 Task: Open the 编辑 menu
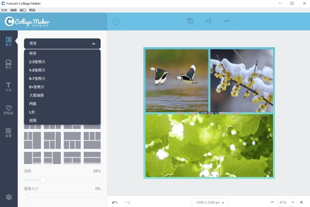tap(13, 10)
